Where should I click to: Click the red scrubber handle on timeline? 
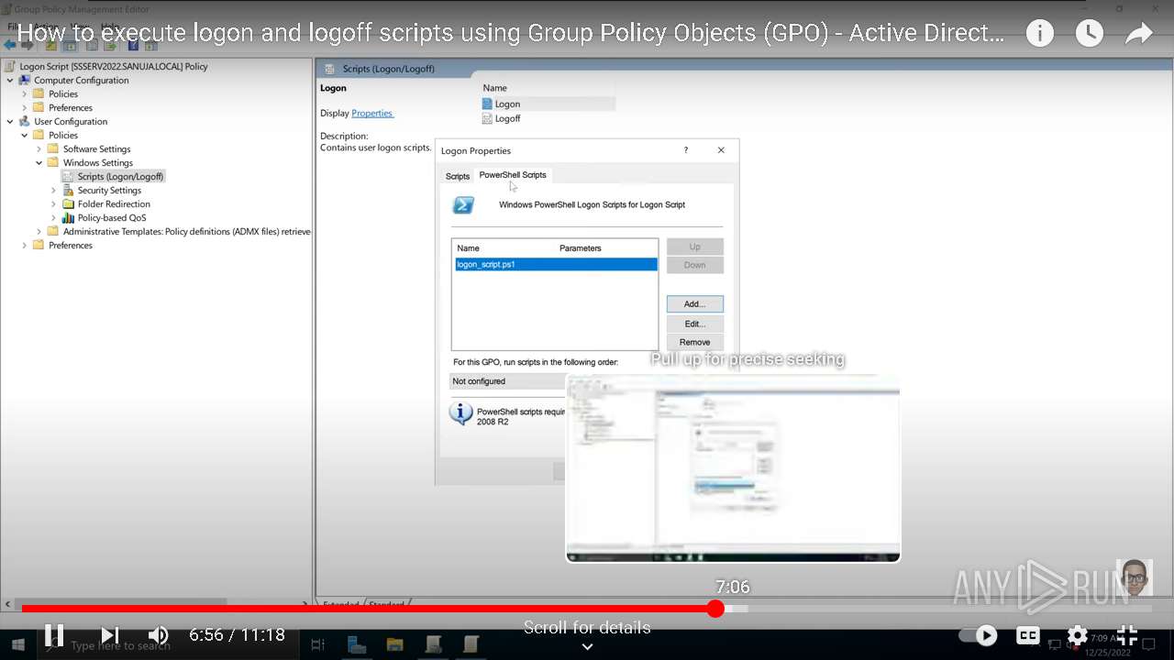tap(716, 609)
